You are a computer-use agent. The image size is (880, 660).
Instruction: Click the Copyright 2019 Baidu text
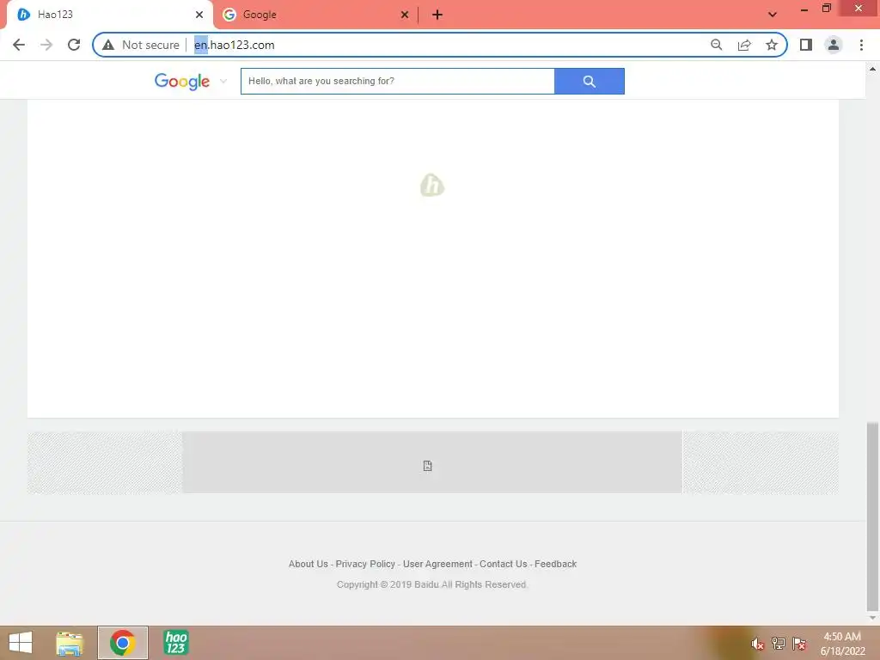point(432,584)
